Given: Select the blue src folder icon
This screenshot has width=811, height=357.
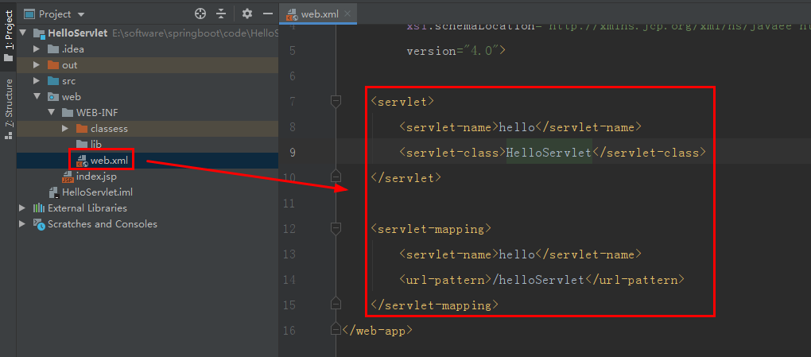Looking at the screenshot, I should pos(53,81).
